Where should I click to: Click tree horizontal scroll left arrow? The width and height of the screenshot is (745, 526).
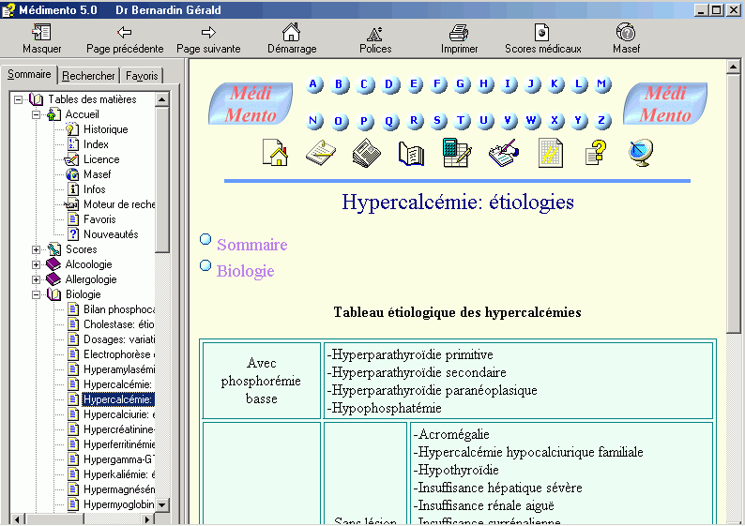17,519
